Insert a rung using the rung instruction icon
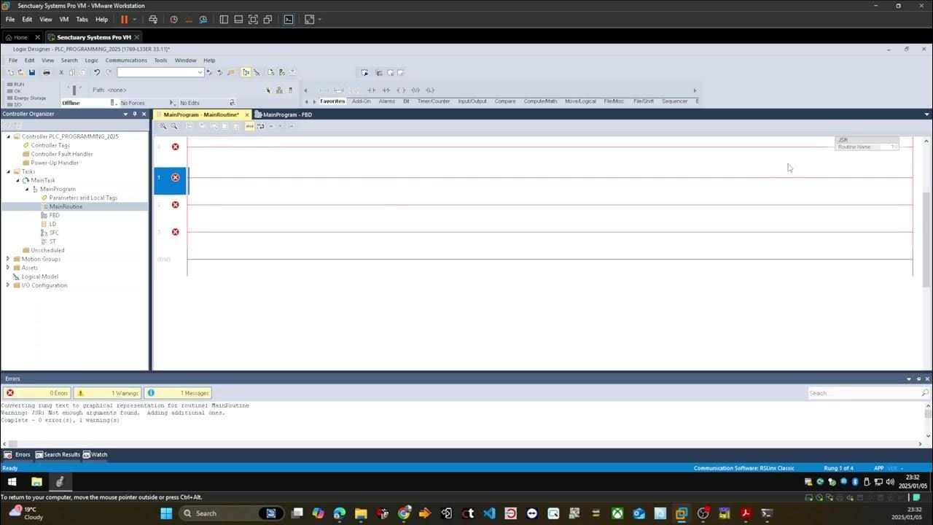The width and height of the screenshot is (933, 525). pos(324,90)
